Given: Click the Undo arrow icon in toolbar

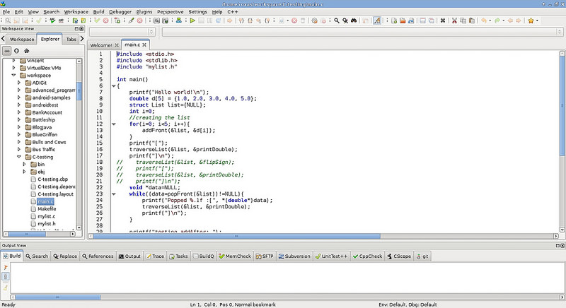Looking at the screenshot, I should click(x=485, y=21).
